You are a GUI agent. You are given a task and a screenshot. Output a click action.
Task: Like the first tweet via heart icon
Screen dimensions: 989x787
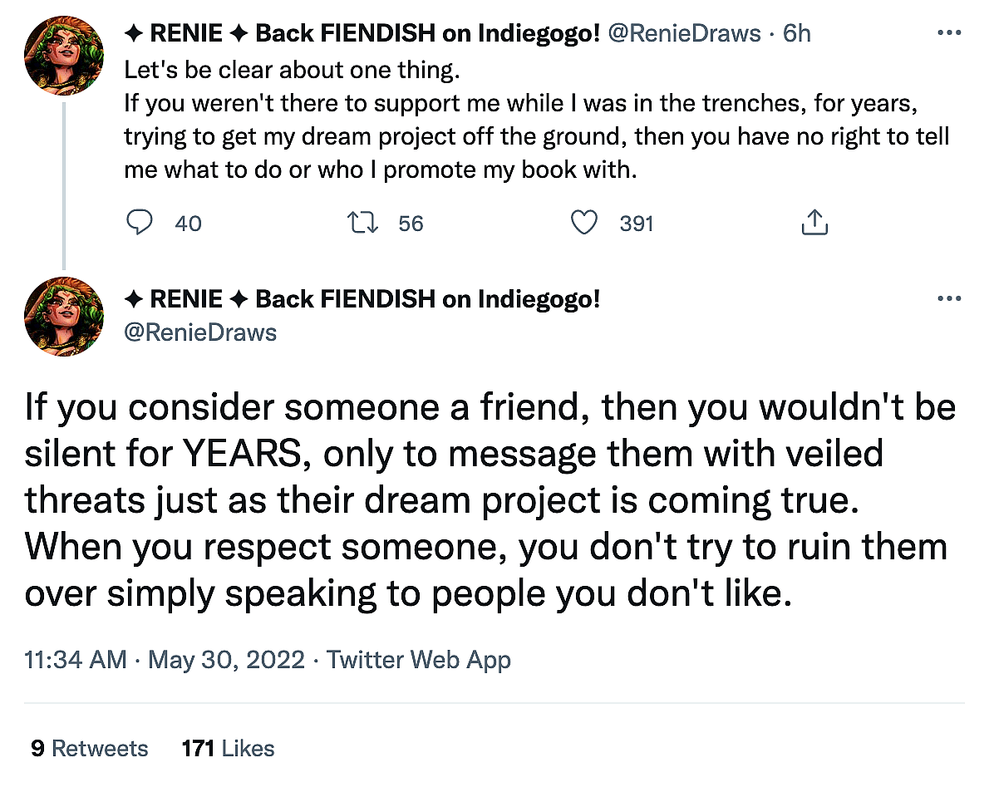585,223
